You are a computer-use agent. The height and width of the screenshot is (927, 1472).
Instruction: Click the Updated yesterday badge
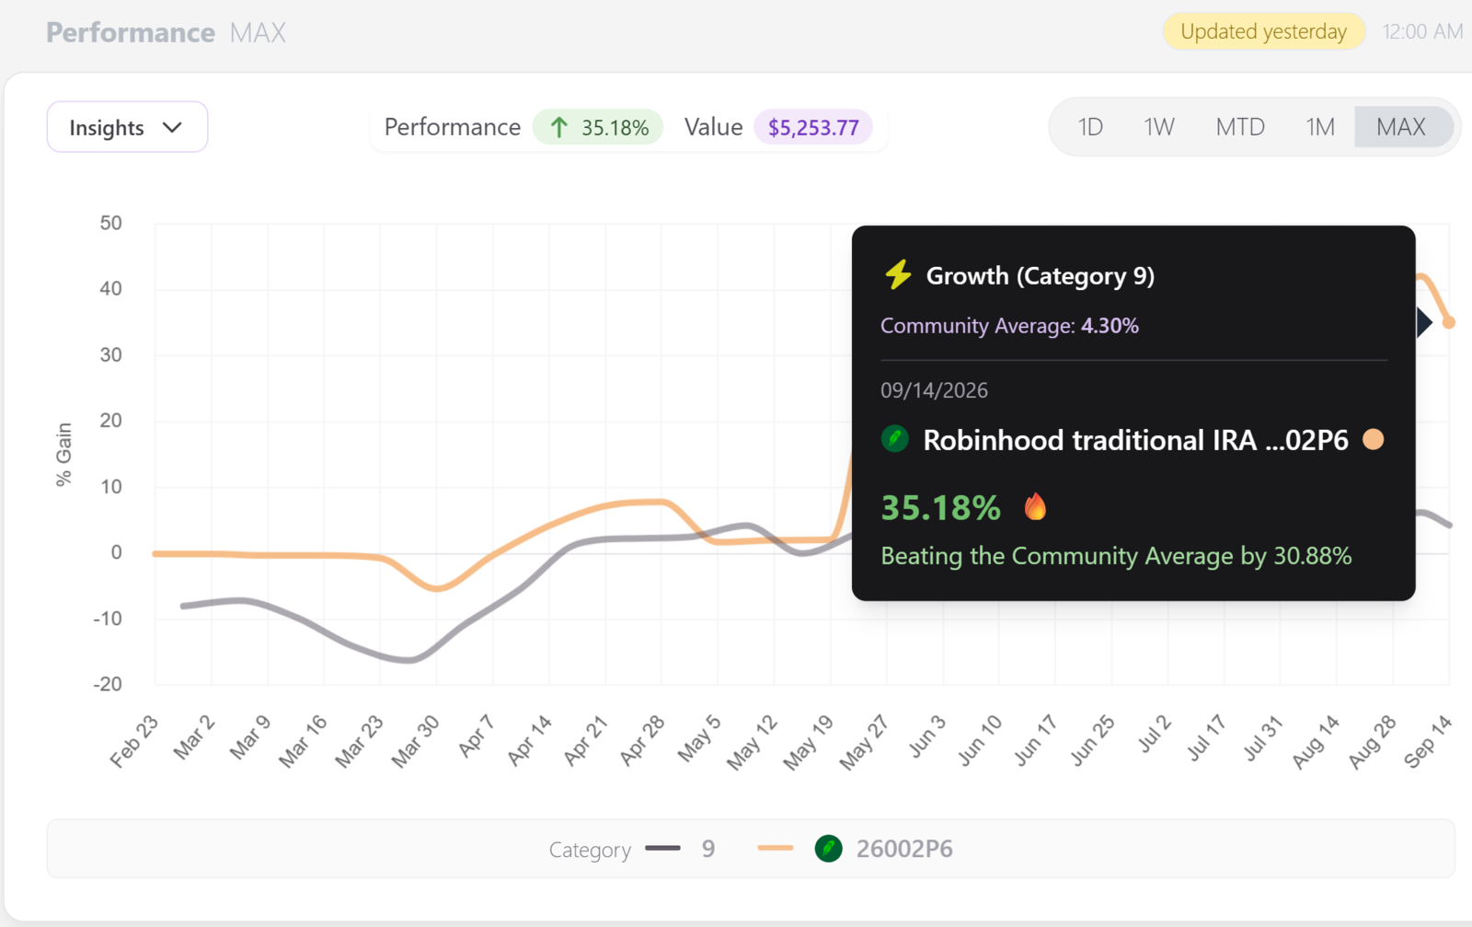point(1263,31)
